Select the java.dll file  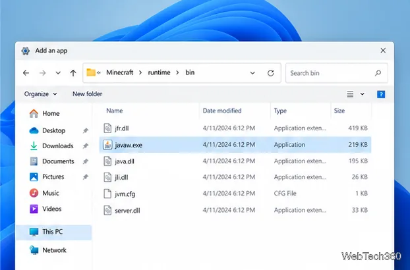tap(235, 161)
